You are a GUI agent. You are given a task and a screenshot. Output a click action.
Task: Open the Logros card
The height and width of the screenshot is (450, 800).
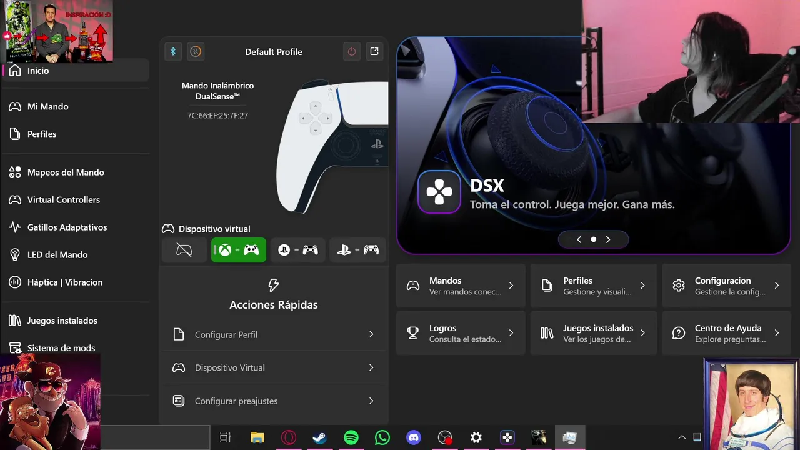tap(461, 333)
